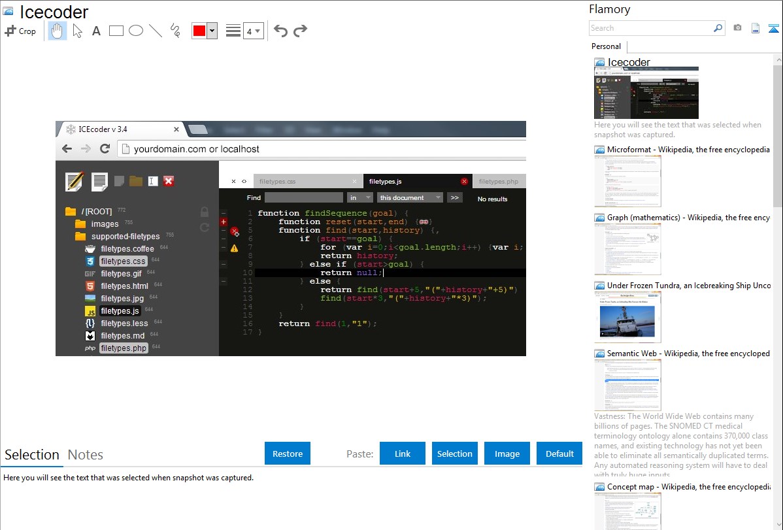The height and width of the screenshot is (530, 783).
Task: Click the reload icon in the ICEcoder snapshot
Action: click(x=105, y=148)
